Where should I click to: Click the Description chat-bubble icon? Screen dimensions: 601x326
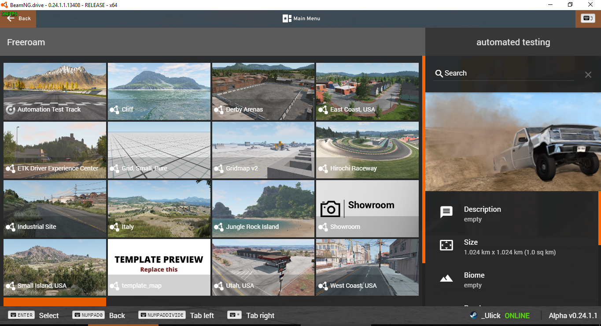tap(446, 213)
